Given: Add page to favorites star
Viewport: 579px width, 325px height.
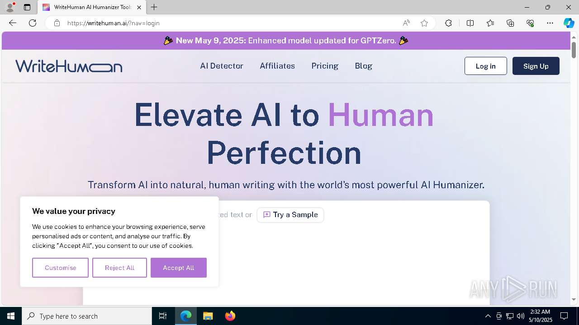Looking at the screenshot, I should 424,23.
